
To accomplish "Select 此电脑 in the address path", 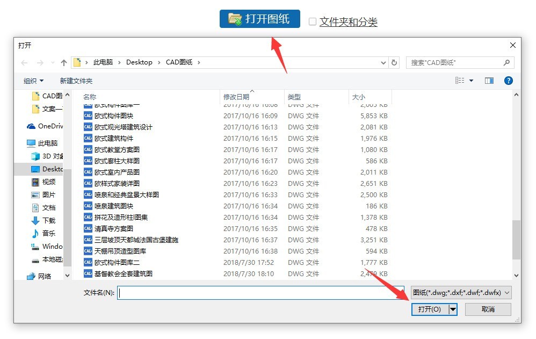I will (103, 62).
